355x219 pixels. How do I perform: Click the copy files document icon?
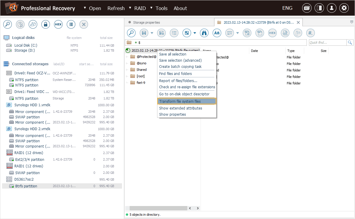(260, 33)
